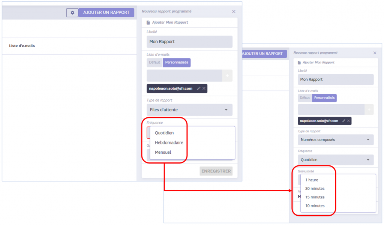The image size is (384, 225).
Task: Select Personnalisés toggle in the Files d'attente panel
Action: (x=177, y=63)
